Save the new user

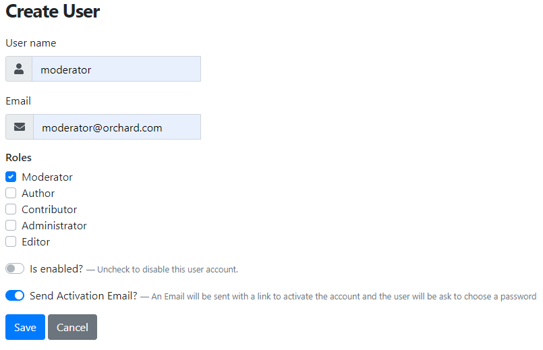(x=25, y=327)
